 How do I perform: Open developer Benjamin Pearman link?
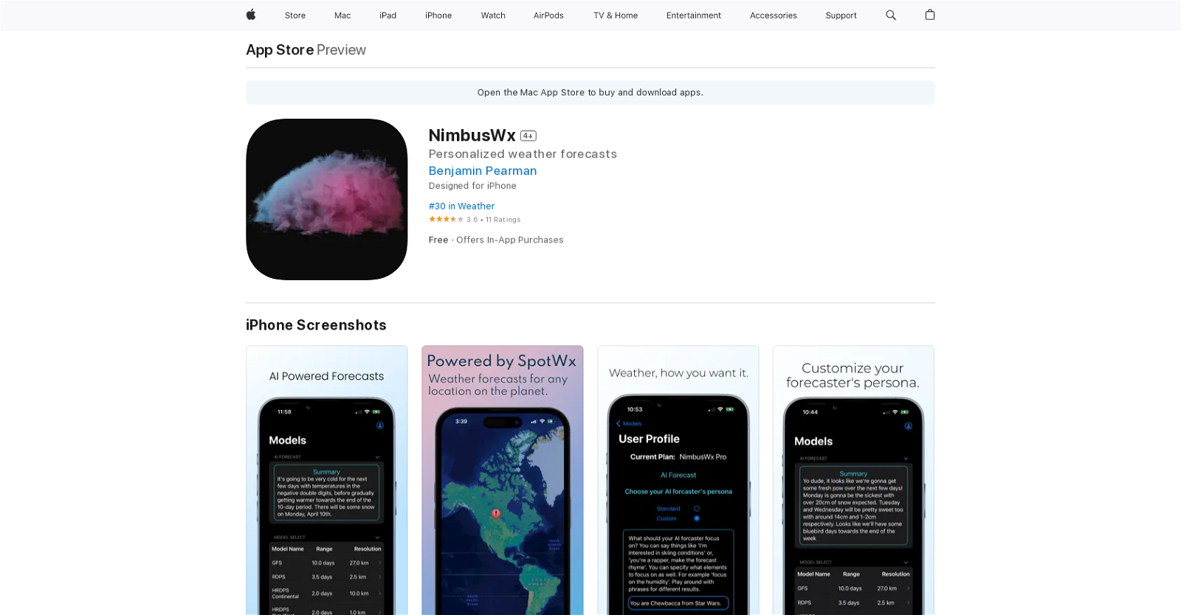[483, 171]
